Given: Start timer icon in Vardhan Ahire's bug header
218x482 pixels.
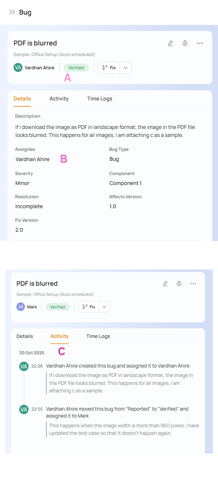Looking at the screenshot, I should (x=185, y=43).
